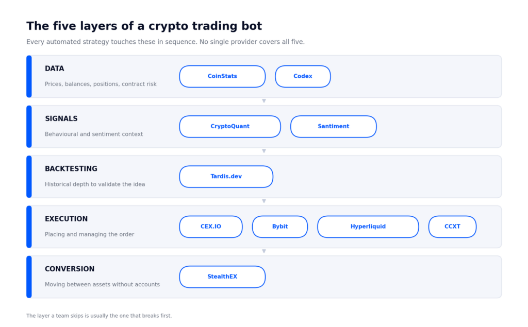
Task: Click the CONVERSION layer heading
Action: [70, 269]
